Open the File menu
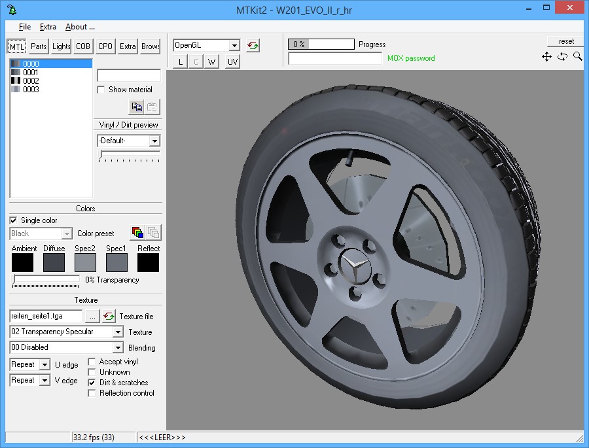This screenshot has height=448, width=589. click(x=25, y=27)
